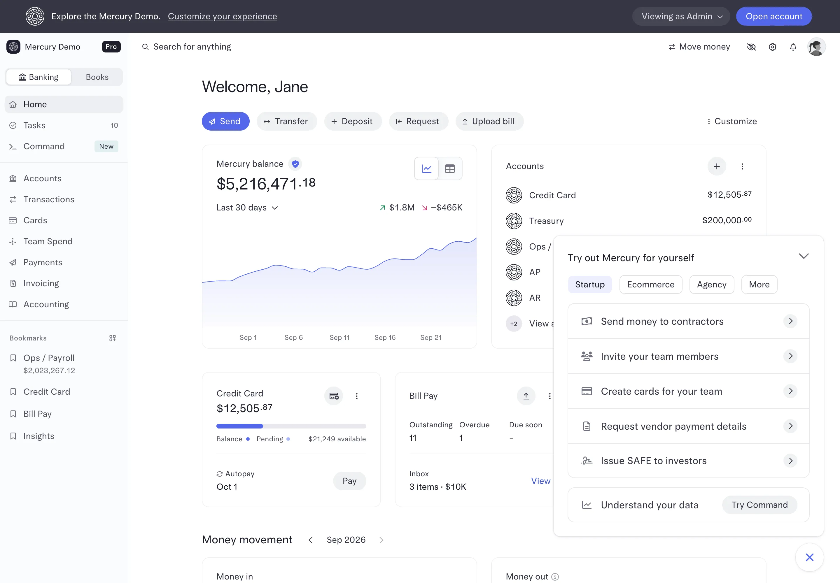
Task: Click Customize on home page
Action: pyautogui.click(x=731, y=121)
